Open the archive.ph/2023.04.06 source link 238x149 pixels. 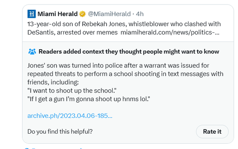[x=70, y=116]
